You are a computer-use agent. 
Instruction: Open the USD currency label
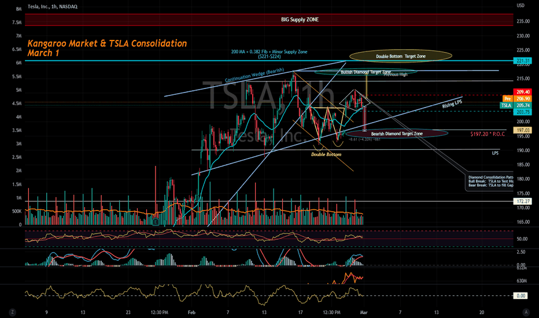tap(520, 5)
